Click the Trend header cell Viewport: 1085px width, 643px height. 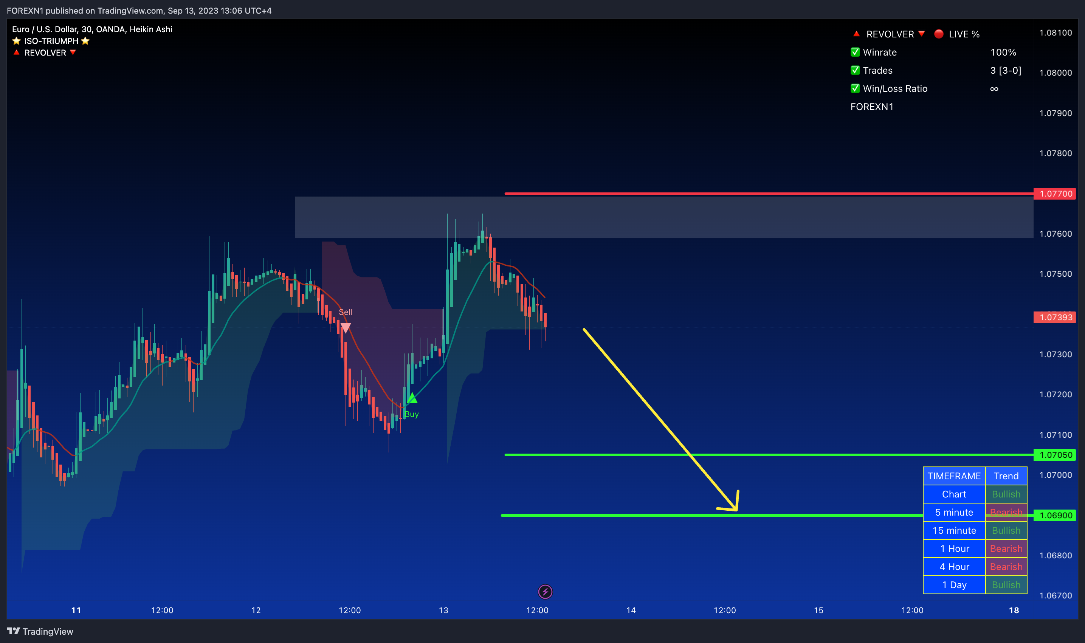(x=1006, y=476)
